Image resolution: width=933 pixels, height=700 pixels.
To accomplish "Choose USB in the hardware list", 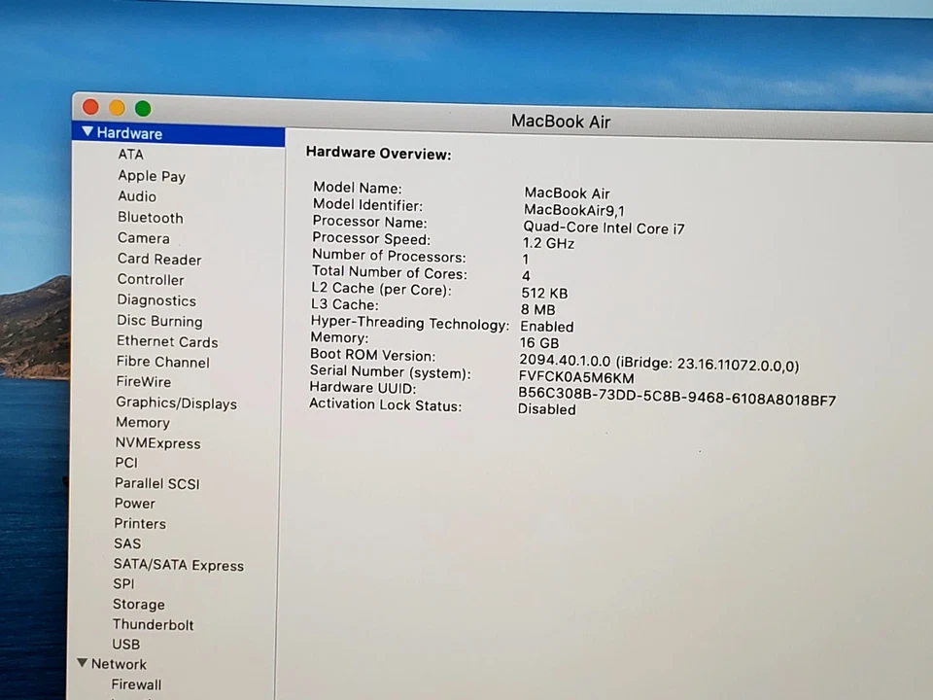I will 126,644.
